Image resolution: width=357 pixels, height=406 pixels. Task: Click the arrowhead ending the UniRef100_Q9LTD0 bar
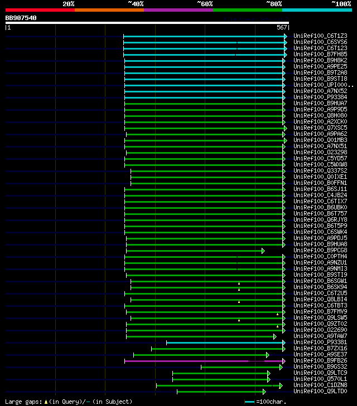tap(264, 392)
